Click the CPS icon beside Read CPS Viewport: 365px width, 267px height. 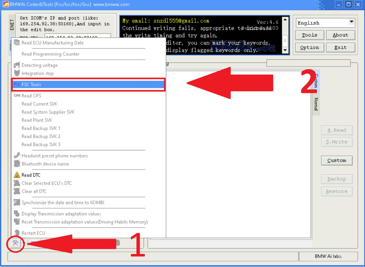tap(17, 95)
